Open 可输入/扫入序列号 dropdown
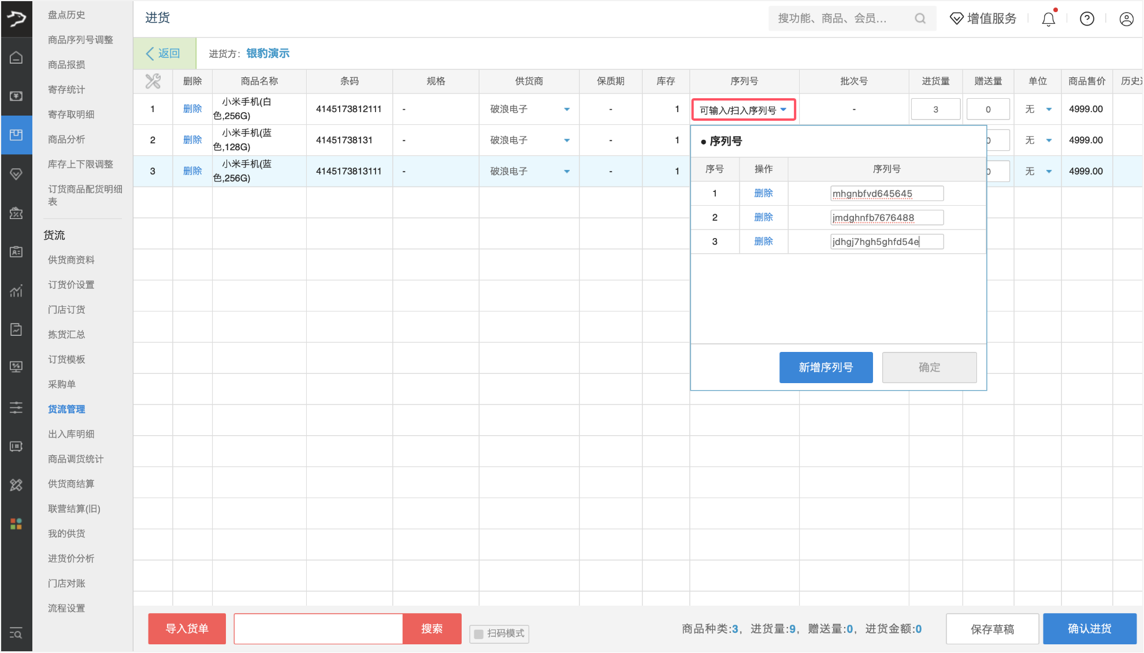Image resolution: width=1144 pixels, height=653 pixels. pos(744,110)
